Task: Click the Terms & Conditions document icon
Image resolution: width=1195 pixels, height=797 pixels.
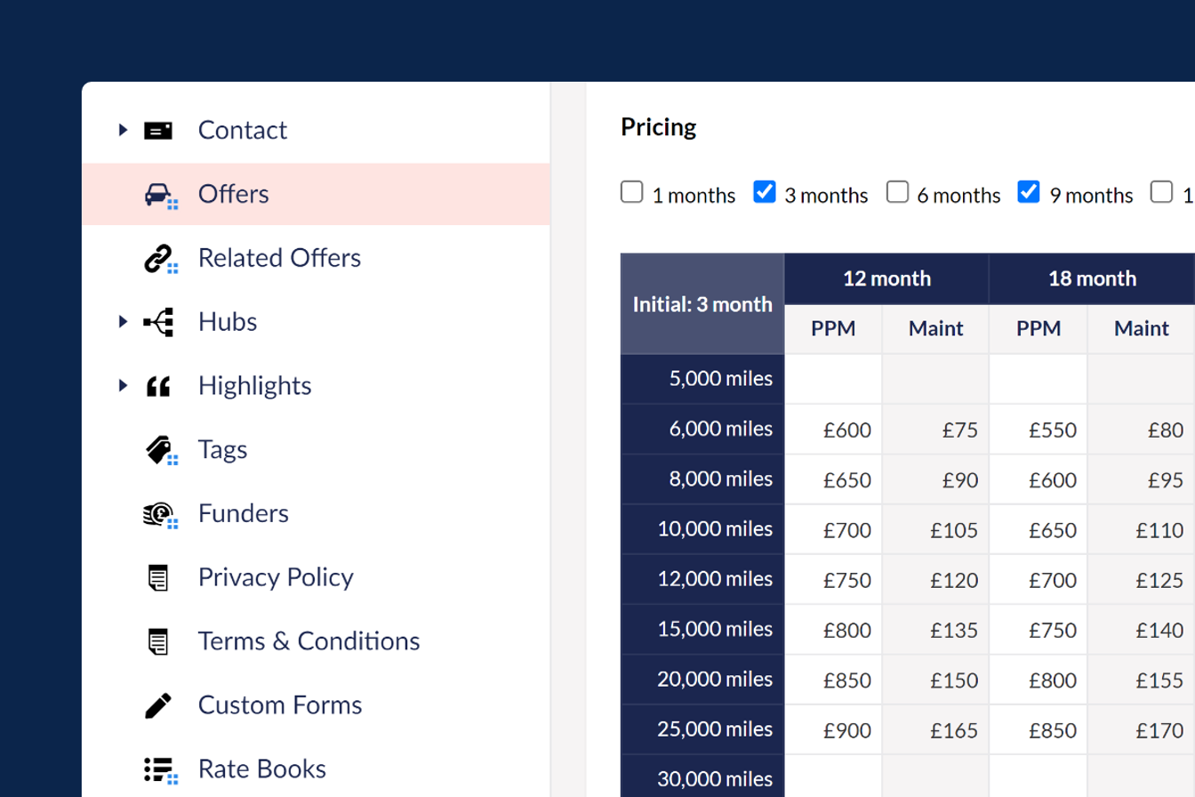Action: [x=157, y=641]
